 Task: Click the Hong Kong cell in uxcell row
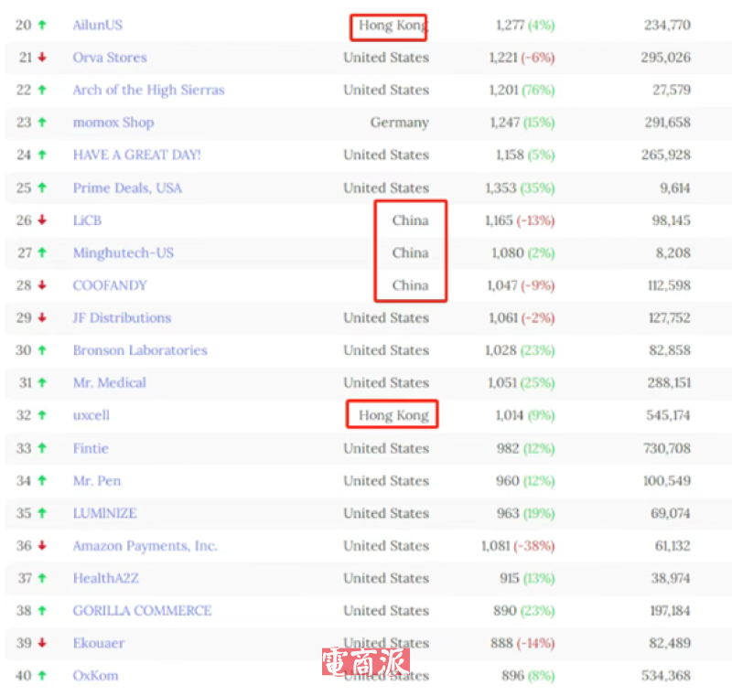coord(393,415)
